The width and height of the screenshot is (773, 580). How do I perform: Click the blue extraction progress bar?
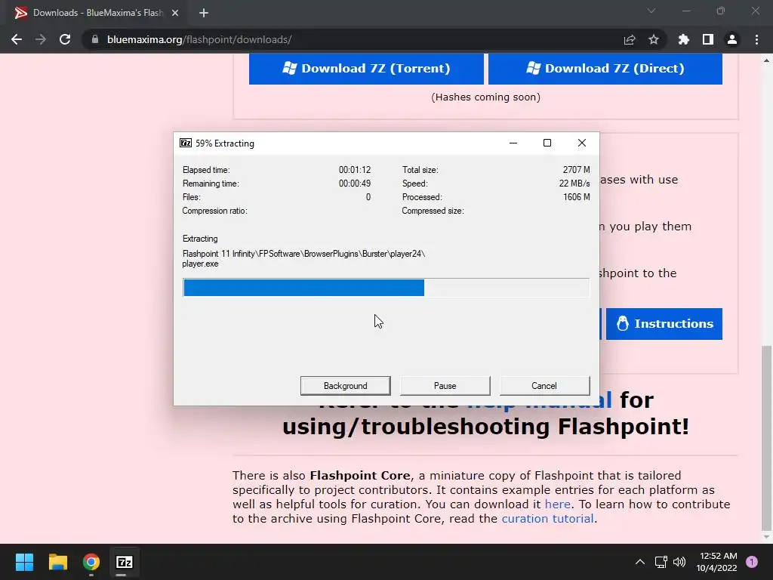coord(386,288)
